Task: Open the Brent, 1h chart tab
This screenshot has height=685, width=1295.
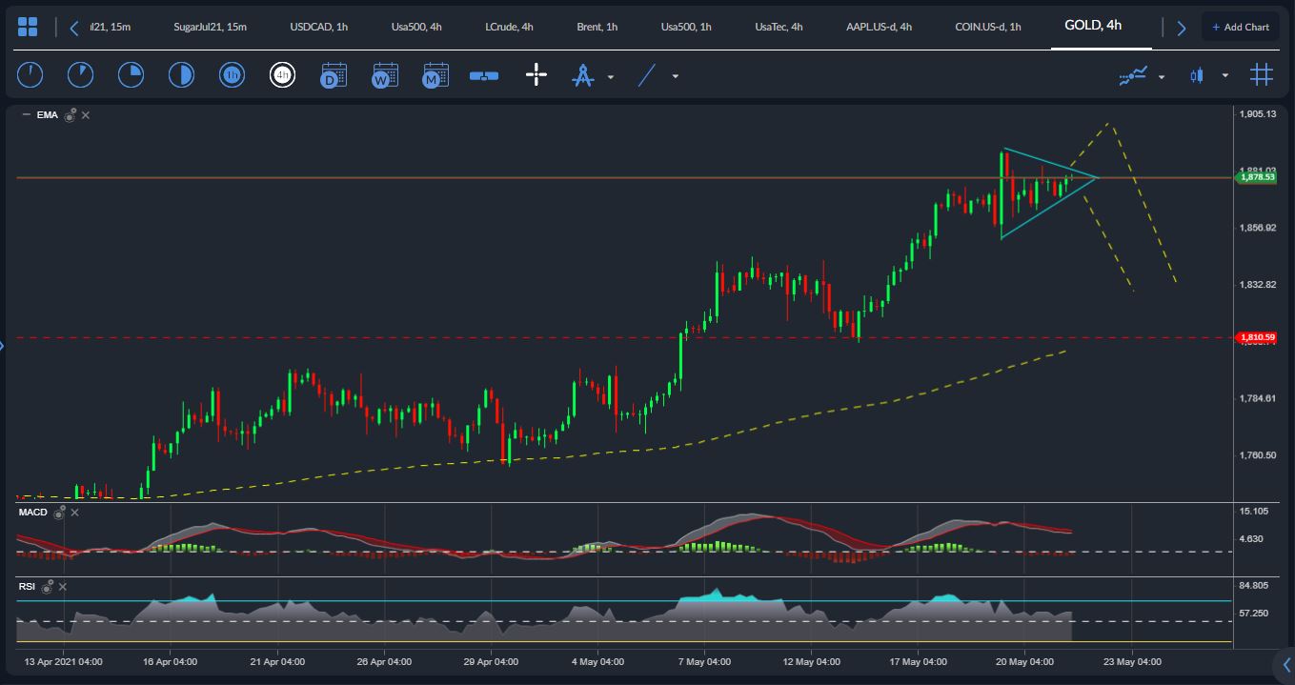Action: pyautogui.click(x=597, y=27)
